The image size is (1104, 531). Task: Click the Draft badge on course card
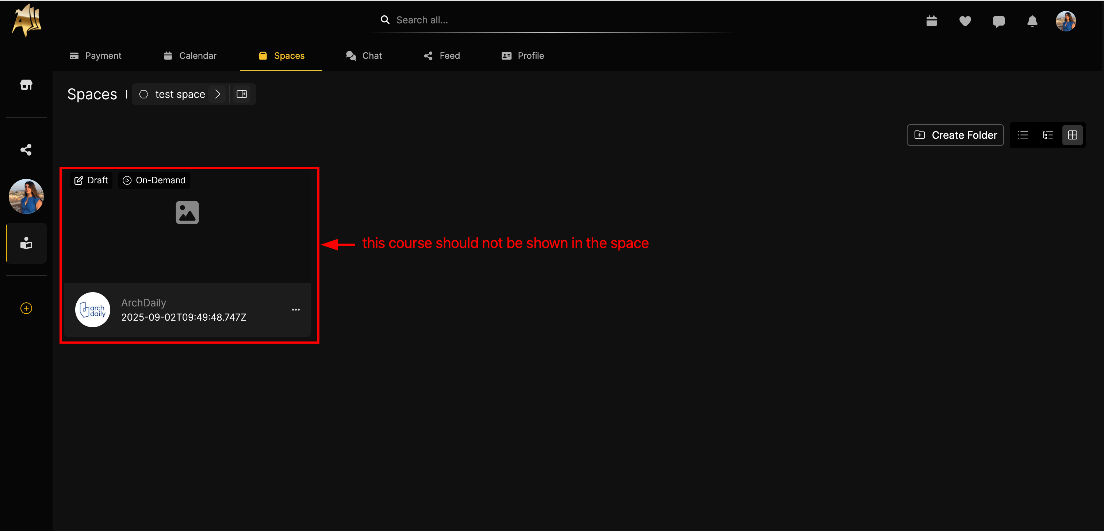pyautogui.click(x=91, y=180)
